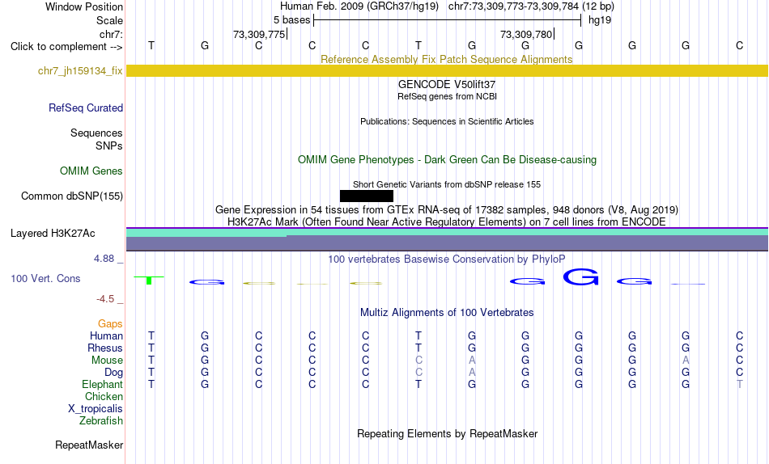Click the hg19 label beside scale bar
The image size is (769, 464).
coord(600,20)
